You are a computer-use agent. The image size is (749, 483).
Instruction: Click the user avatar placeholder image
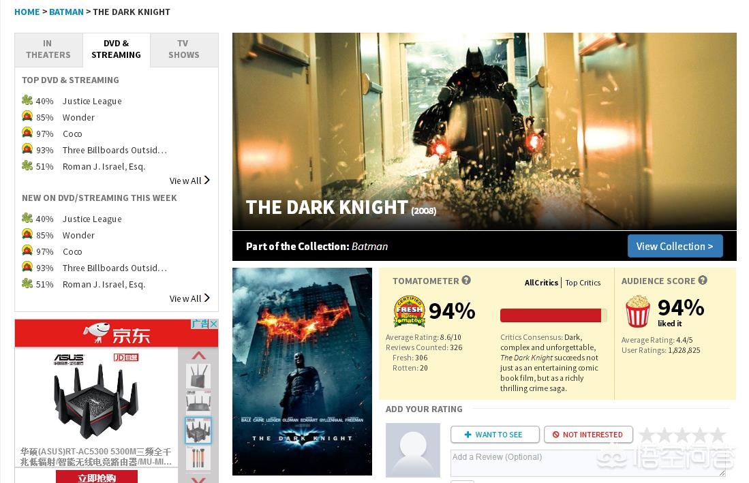(x=413, y=450)
